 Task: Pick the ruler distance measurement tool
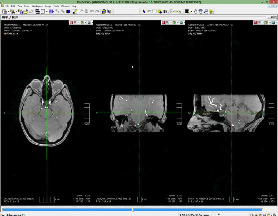(x=175, y=11)
